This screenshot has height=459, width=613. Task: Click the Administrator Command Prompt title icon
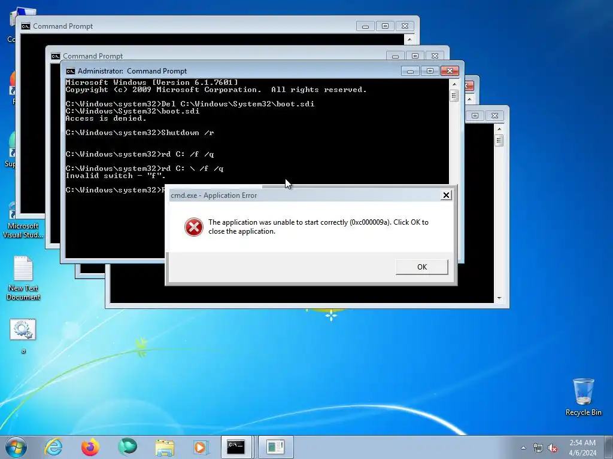[x=71, y=71]
